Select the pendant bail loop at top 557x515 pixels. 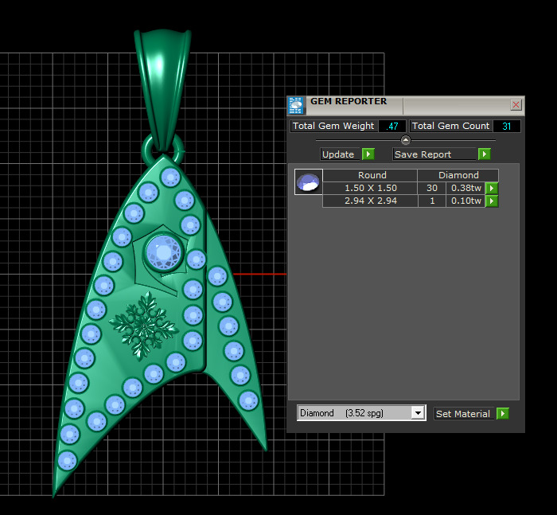[x=162, y=89]
